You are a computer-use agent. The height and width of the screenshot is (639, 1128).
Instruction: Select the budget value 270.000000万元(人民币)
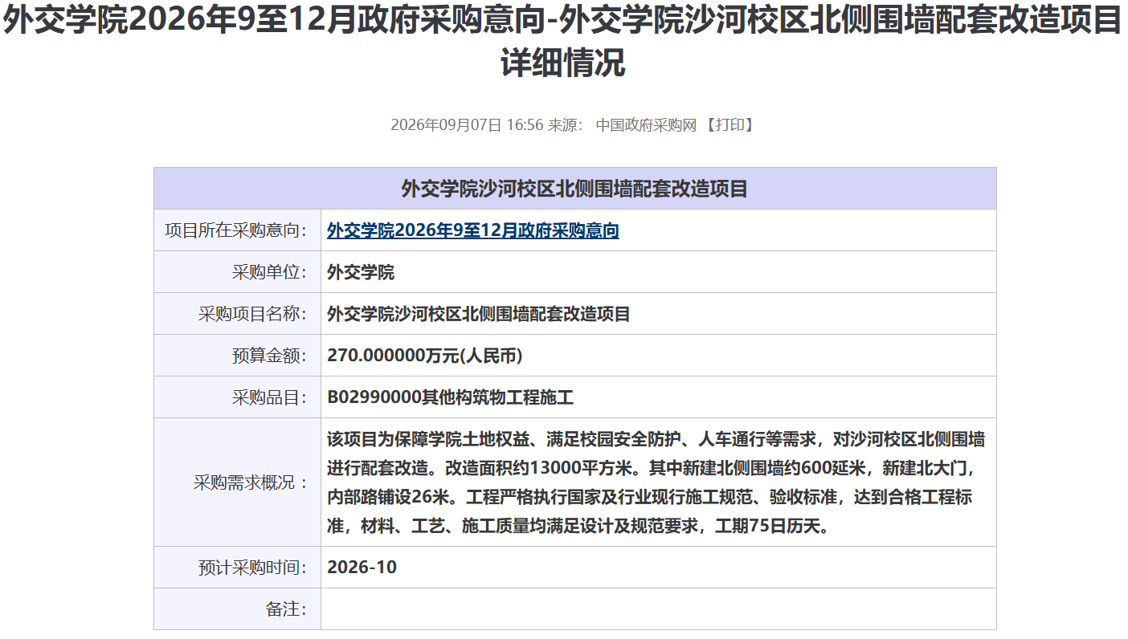click(x=425, y=356)
